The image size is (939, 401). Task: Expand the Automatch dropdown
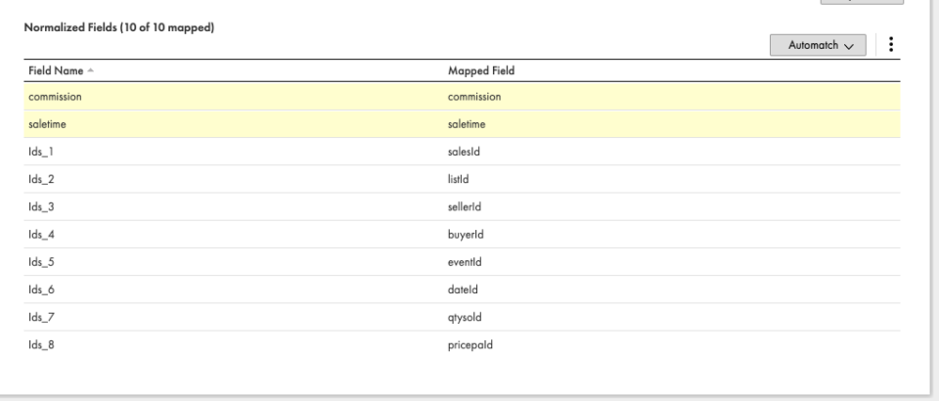pyautogui.click(x=818, y=45)
